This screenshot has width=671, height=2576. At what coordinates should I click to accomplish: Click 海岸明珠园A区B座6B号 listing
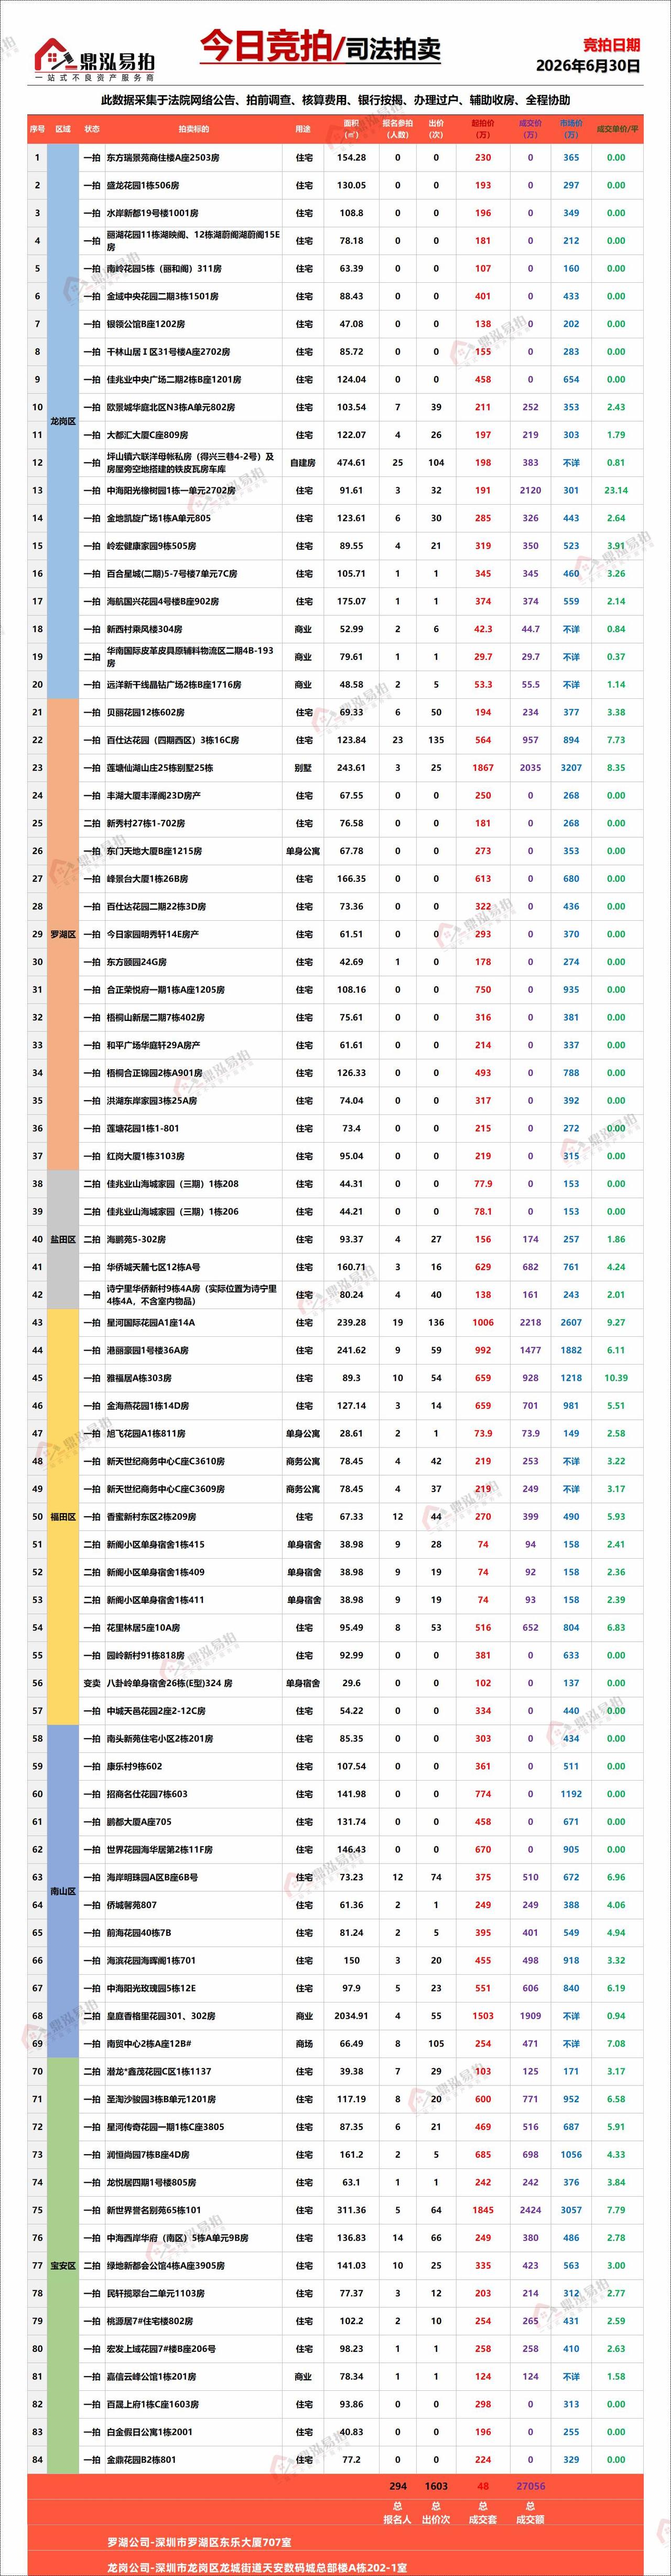(x=152, y=1877)
